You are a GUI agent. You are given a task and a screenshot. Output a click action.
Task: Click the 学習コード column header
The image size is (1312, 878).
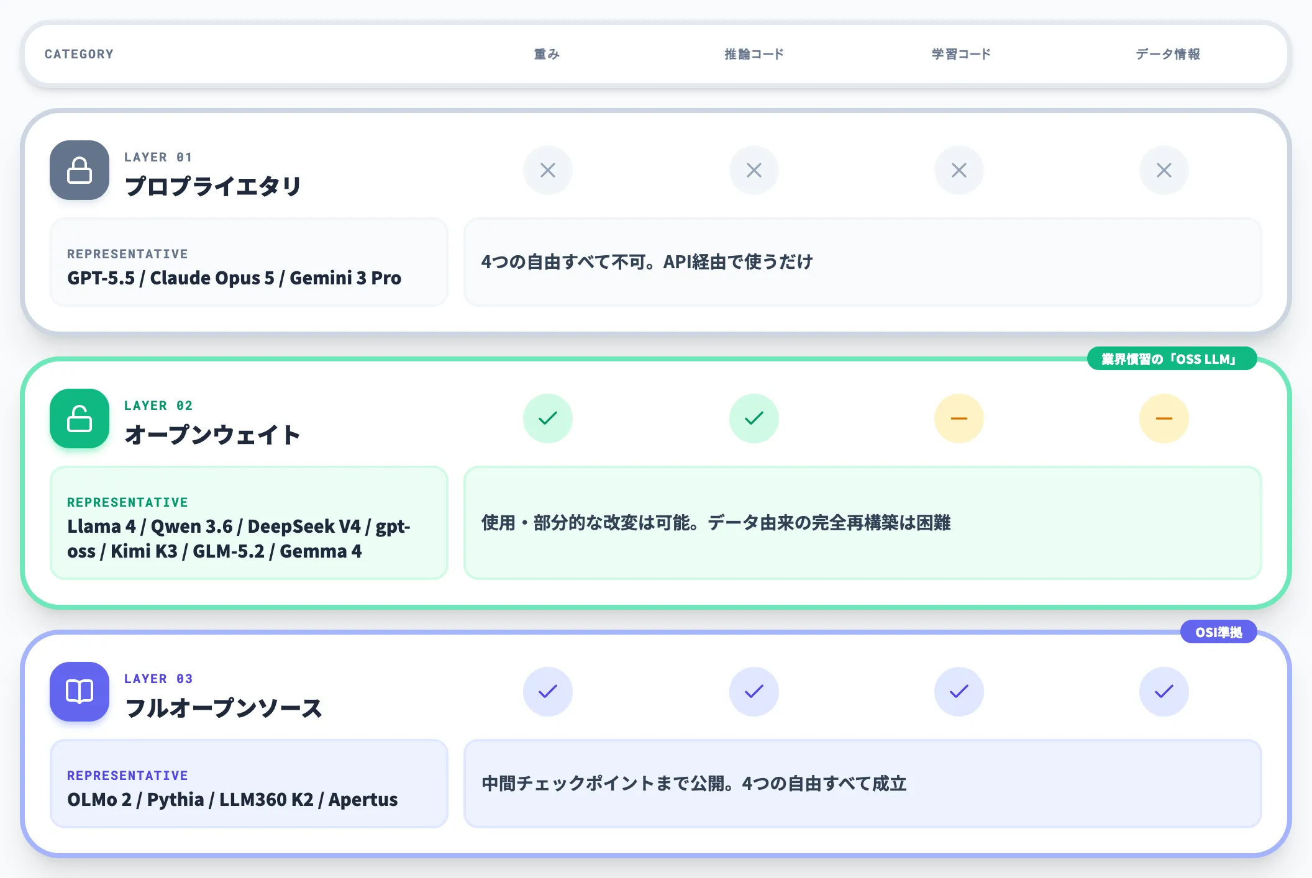point(961,54)
